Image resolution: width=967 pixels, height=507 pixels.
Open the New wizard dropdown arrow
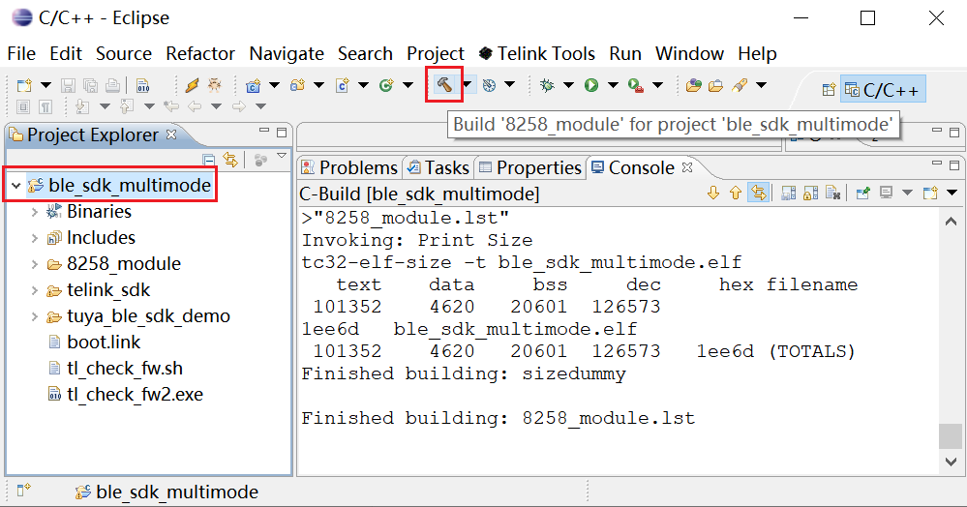pos(45,85)
